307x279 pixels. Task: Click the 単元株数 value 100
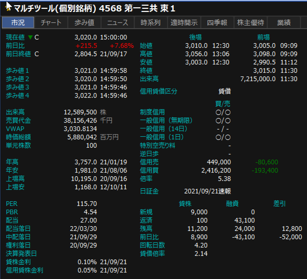91,145
